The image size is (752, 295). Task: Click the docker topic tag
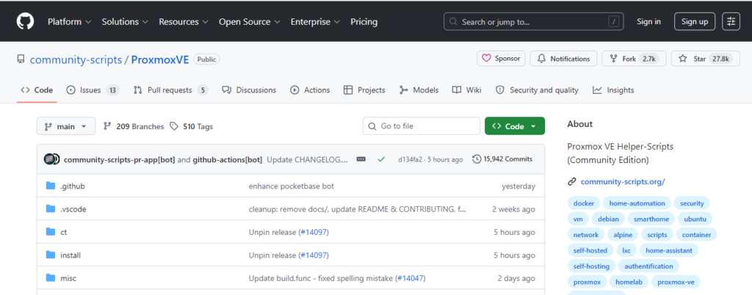tap(583, 203)
